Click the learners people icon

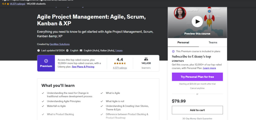coord(146,59)
